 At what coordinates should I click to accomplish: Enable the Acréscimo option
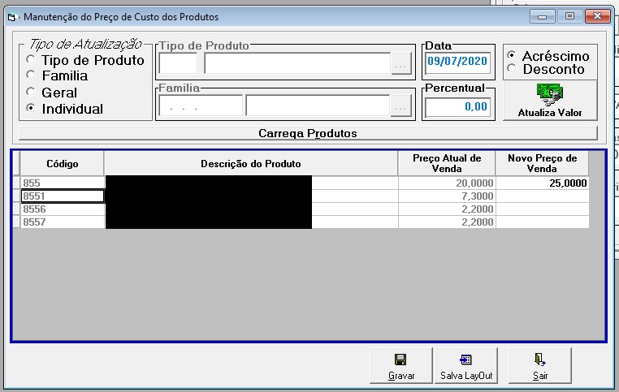(512, 55)
